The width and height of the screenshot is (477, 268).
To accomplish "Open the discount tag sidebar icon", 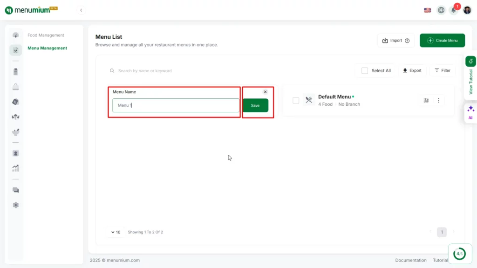I will 15,102.
